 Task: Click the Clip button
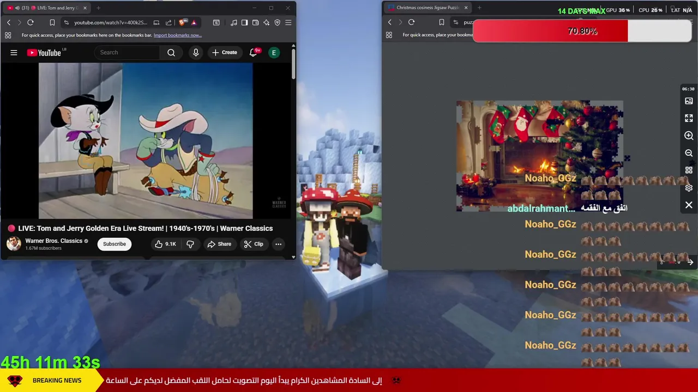coord(254,244)
